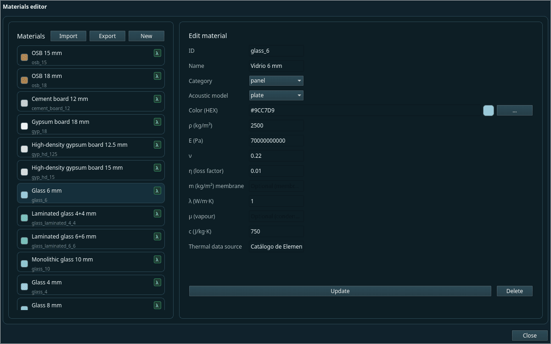Click lambda icon on Laminated glass 4+4 mm

tap(157, 214)
